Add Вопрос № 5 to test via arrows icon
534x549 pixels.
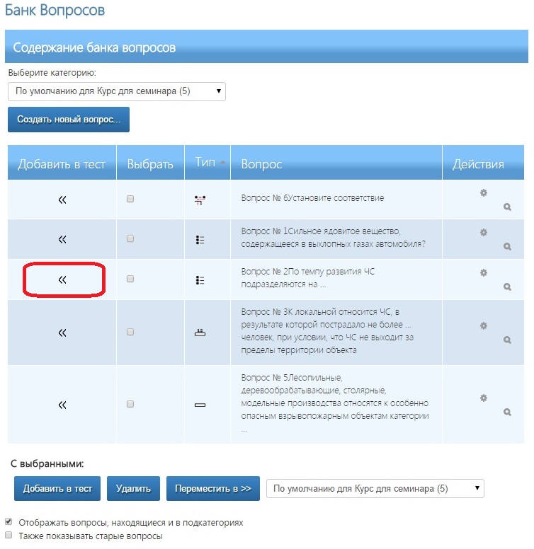[62, 405]
